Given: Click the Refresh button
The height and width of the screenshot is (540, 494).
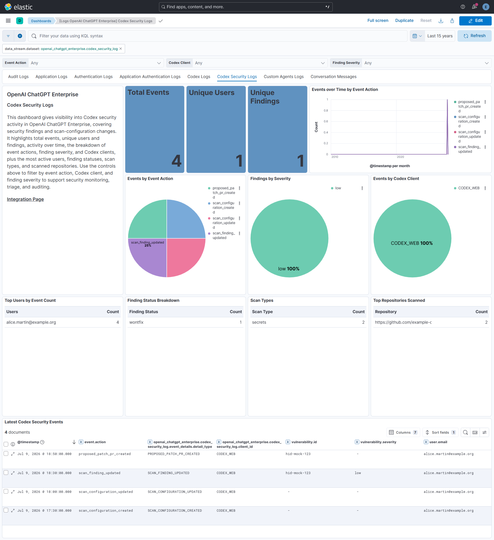Looking at the screenshot, I should click(474, 36).
